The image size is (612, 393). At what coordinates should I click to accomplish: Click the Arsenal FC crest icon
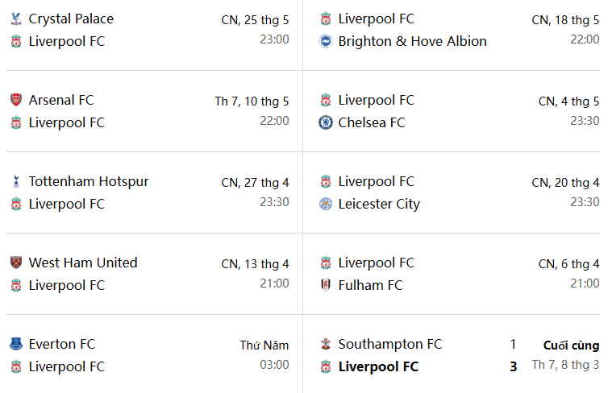(x=16, y=100)
